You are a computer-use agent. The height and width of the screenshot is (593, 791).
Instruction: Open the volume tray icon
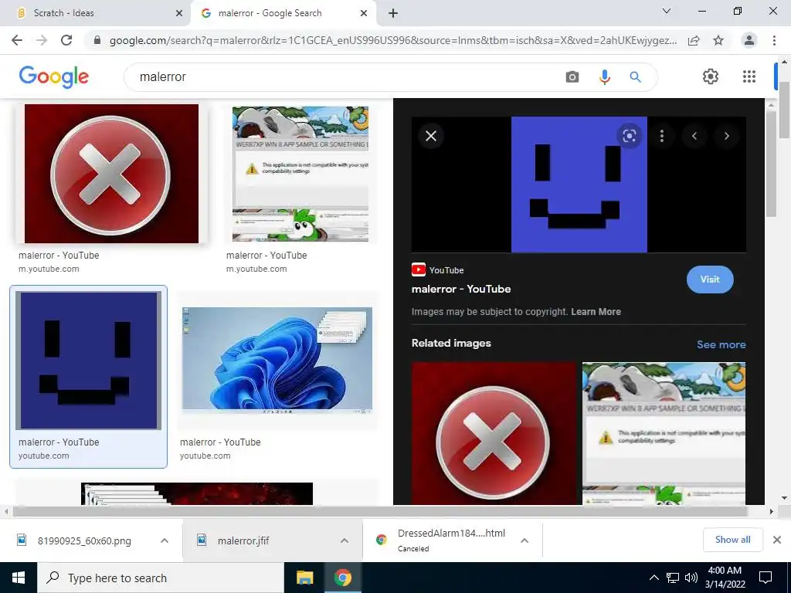click(691, 578)
